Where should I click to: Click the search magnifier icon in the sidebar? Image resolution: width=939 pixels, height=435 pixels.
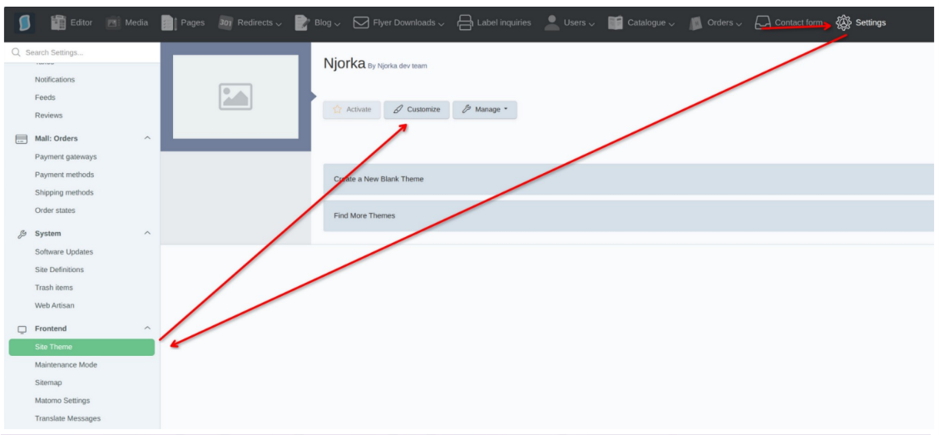pyautogui.click(x=16, y=52)
